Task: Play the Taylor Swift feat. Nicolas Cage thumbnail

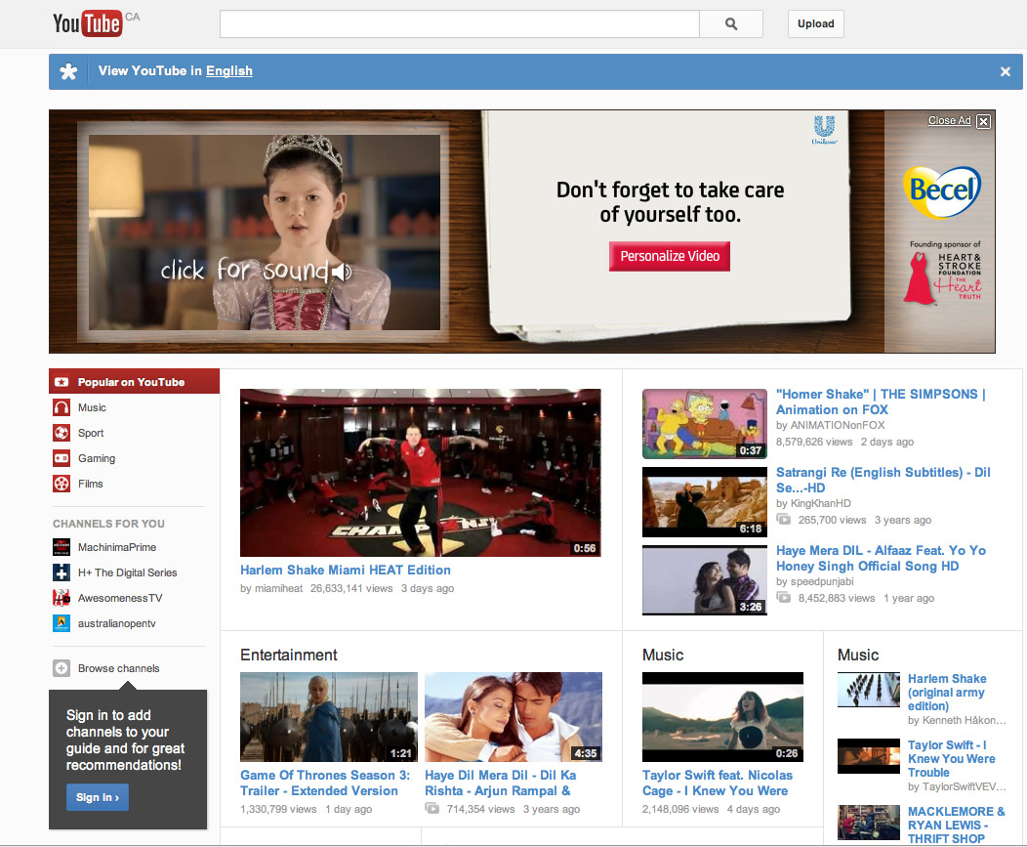Action: tap(722, 716)
